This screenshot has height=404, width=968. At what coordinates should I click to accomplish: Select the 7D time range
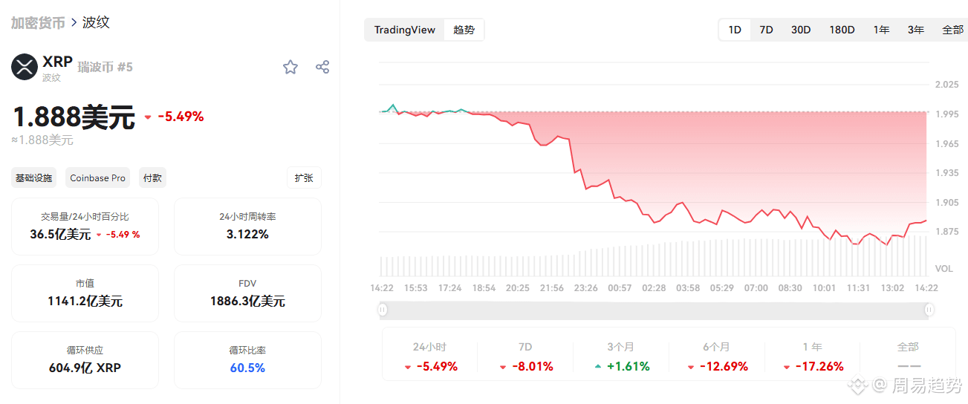pos(766,30)
